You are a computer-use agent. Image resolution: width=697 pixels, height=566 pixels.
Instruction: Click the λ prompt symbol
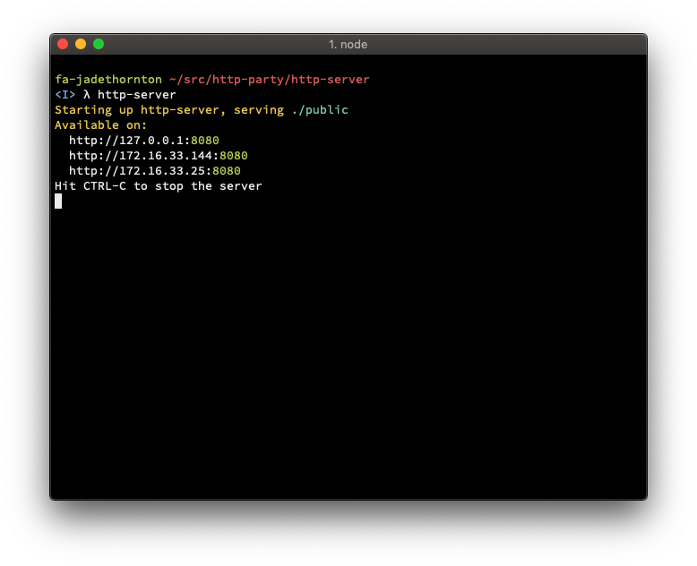(87, 95)
